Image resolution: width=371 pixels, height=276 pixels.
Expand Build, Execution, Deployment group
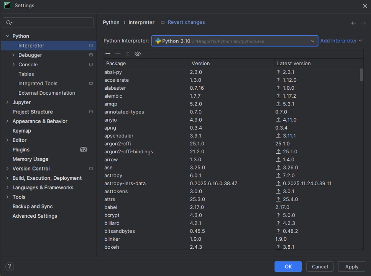7,178
